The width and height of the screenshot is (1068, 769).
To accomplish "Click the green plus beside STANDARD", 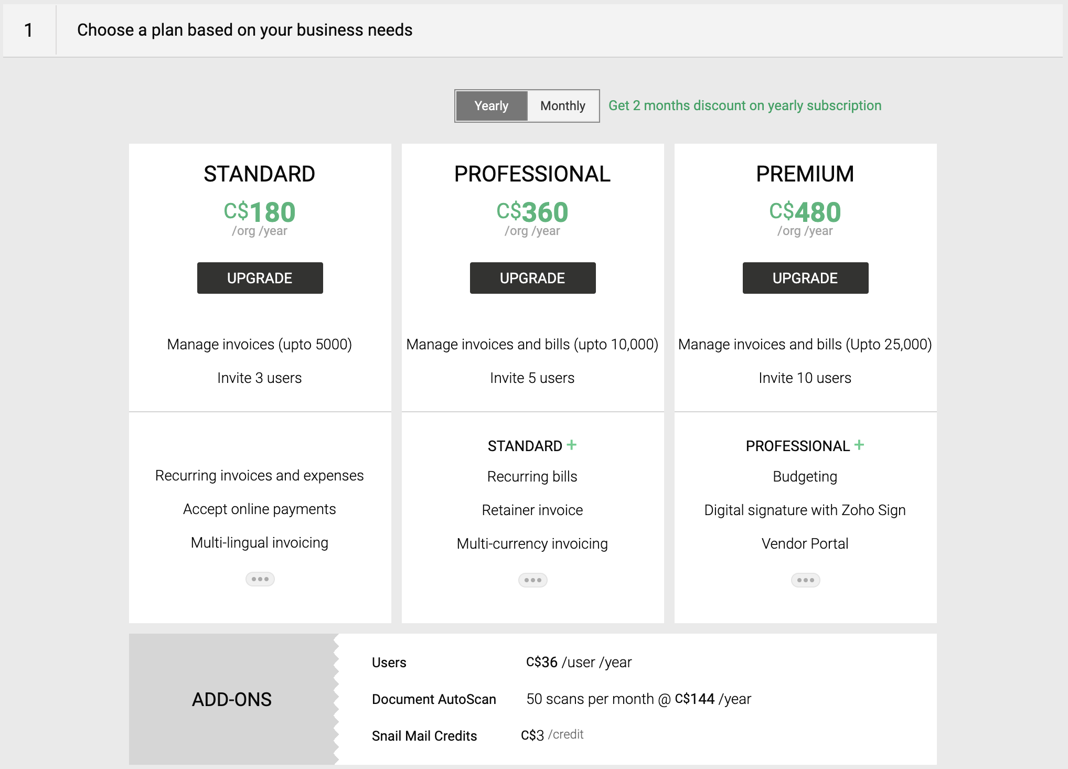I will coord(572,445).
